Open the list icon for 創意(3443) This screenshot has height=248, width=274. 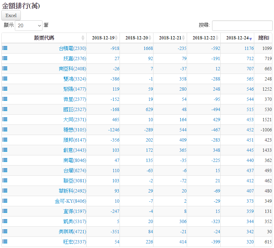tap(5, 150)
